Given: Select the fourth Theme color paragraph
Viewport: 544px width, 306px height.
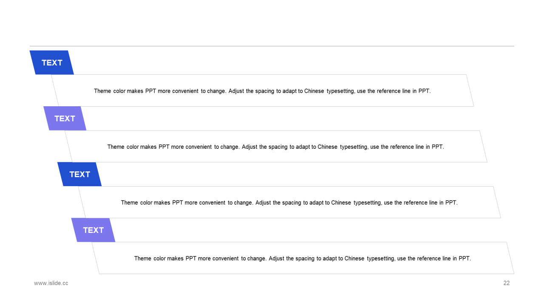Looking at the screenshot, I should tap(303, 258).
